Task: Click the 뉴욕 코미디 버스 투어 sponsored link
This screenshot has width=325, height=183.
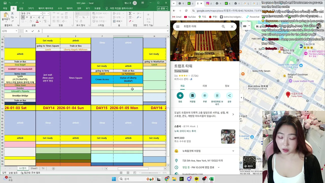Action: [185, 131]
